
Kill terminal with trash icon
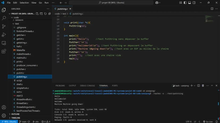pos(203,86)
